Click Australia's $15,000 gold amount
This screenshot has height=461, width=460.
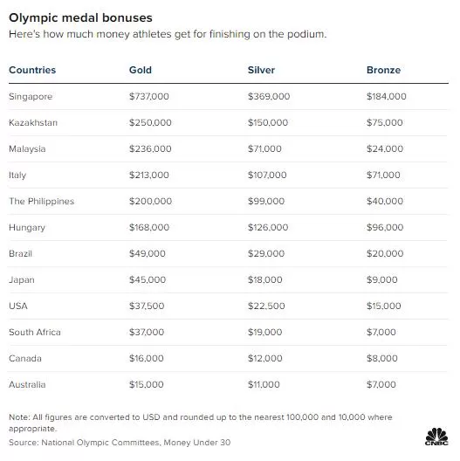coord(147,384)
